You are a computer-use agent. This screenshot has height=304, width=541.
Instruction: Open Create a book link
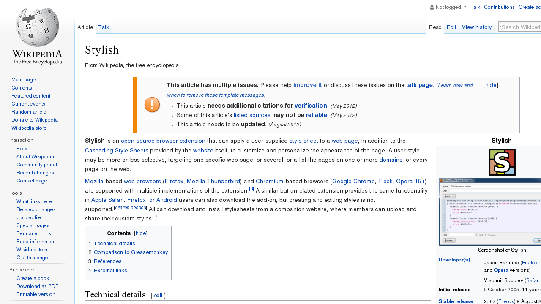tap(33, 278)
